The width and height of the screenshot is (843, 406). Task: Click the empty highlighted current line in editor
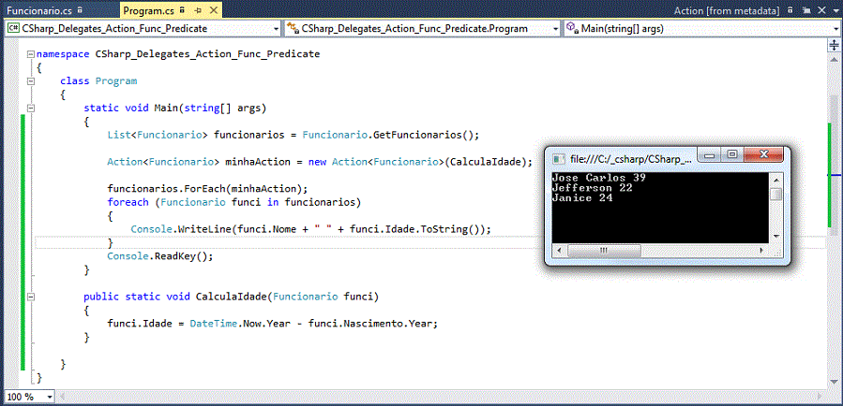click(x=430, y=243)
